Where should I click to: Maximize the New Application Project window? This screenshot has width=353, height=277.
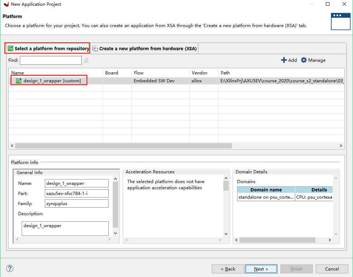[x=328, y=4]
